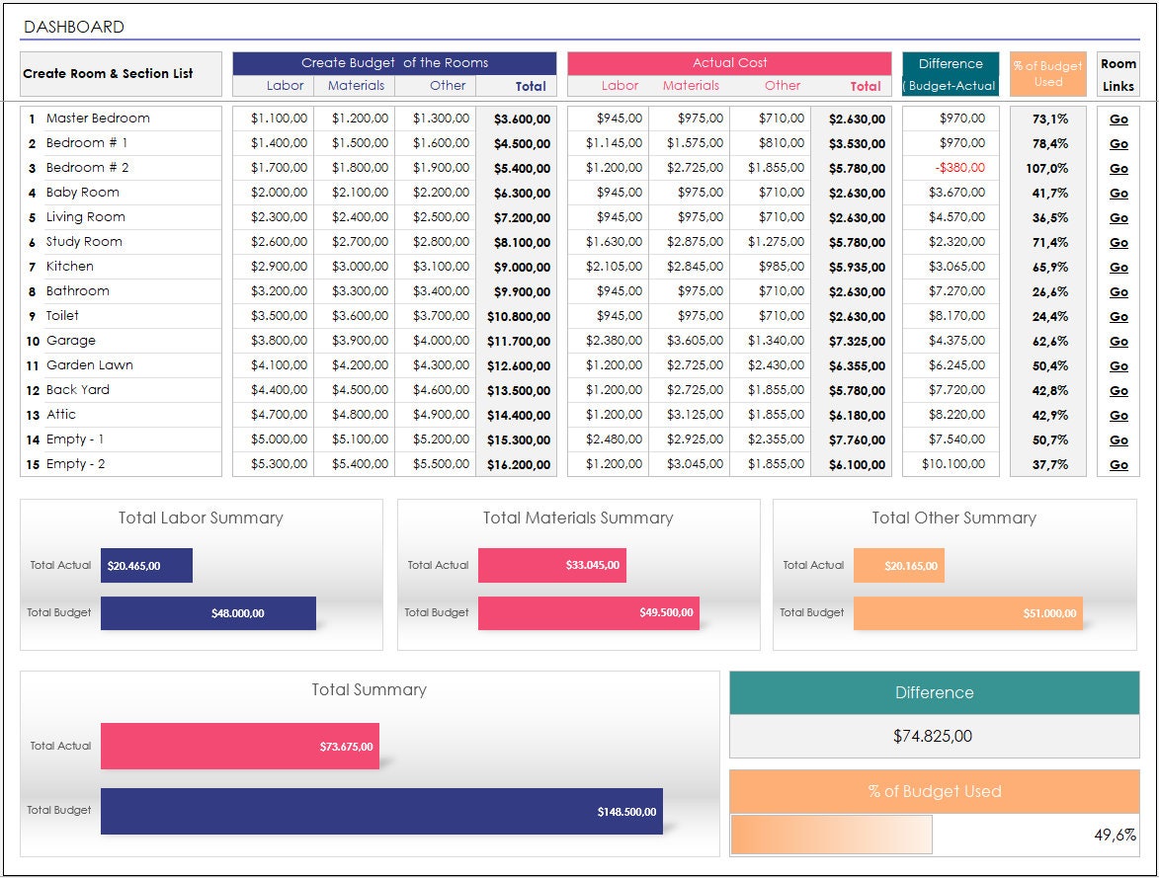Open the Go link for Kitchen row

1118,267
